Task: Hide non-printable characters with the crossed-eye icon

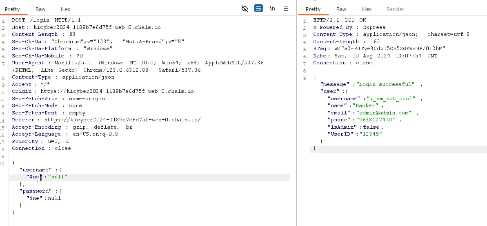Action: point(245,9)
